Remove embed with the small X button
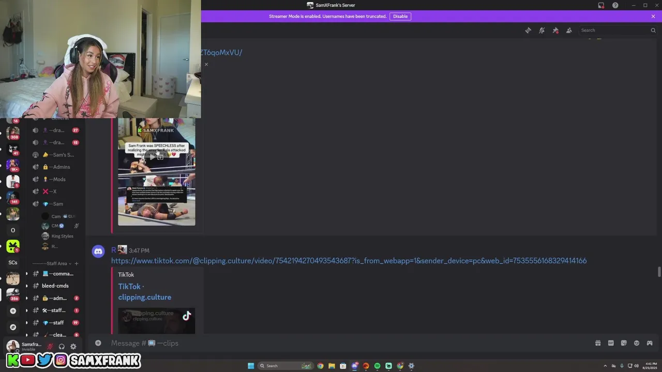 pyautogui.click(x=206, y=65)
